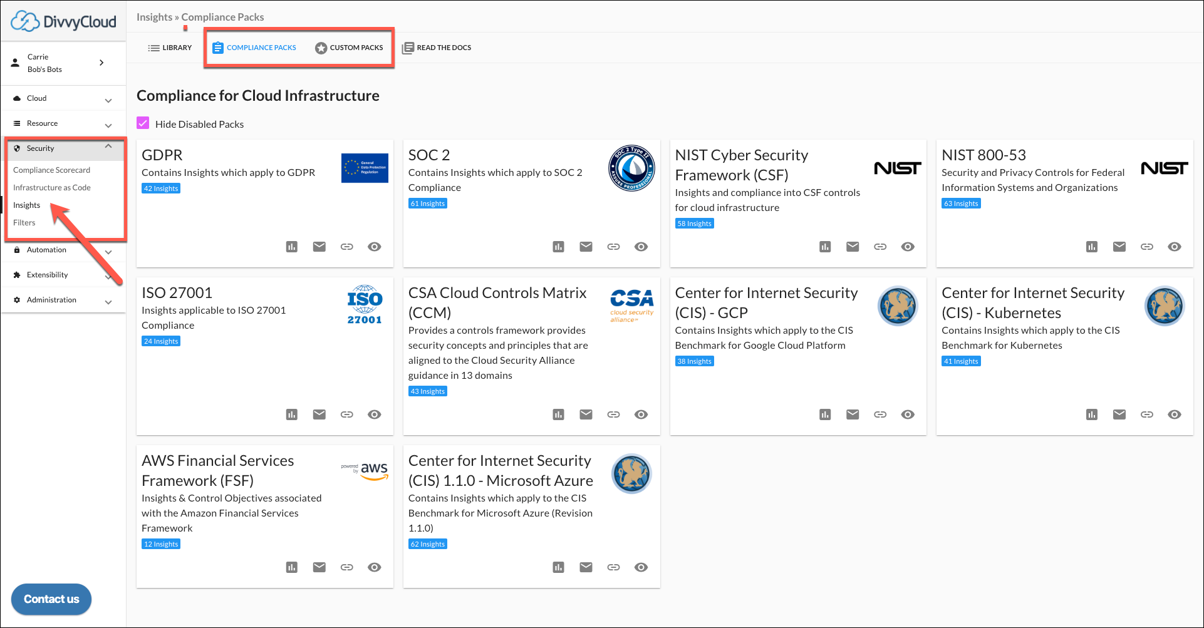Toggle ISO 27001 pack visibility eye

tap(375, 414)
